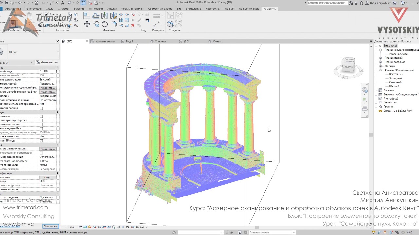
Task: Choose Mirror – Draw Axis tool
Action: click(113, 16)
